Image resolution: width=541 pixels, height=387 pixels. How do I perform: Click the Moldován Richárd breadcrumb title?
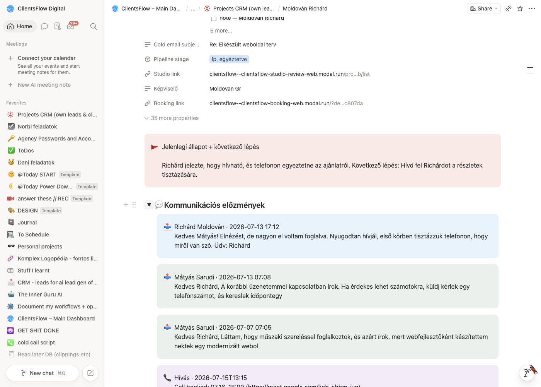305,9
